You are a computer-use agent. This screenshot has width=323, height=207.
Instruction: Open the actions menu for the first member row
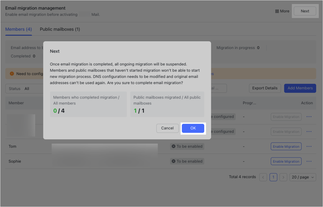309,117
